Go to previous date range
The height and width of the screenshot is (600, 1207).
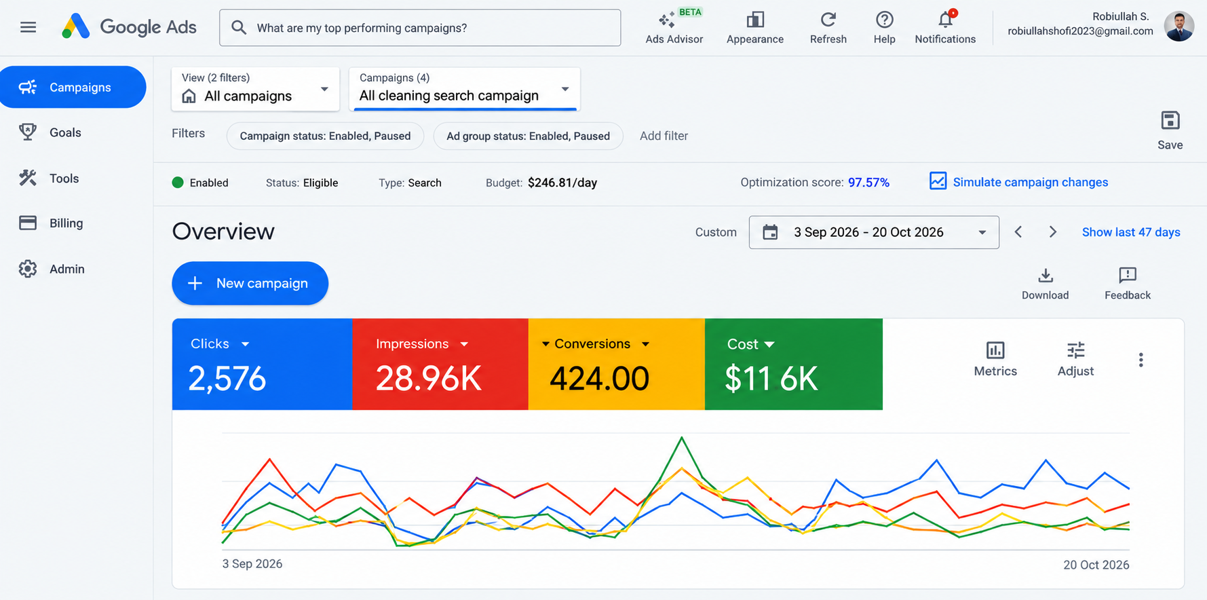[x=1018, y=232]
